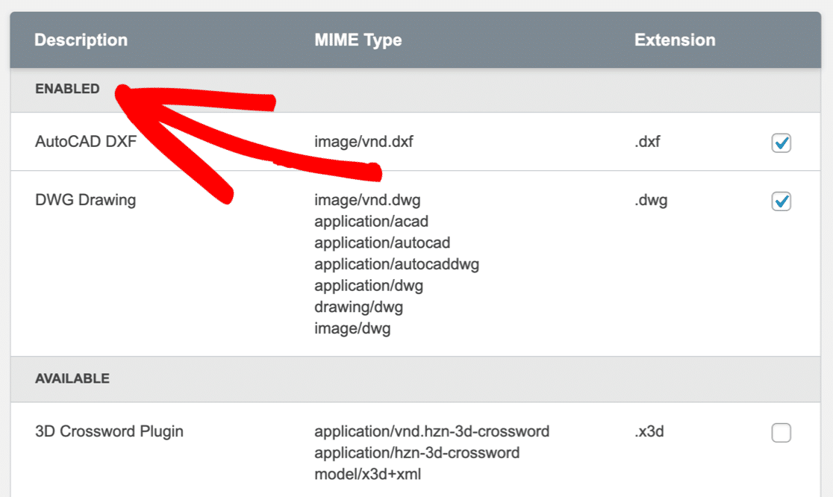Viewport: 833px width, 497px height.
Task: Click the ENABLED section heading
Action: [67, 89]
